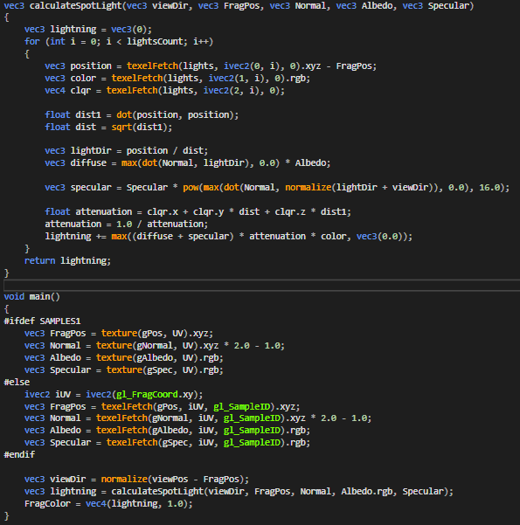Click the color variable declaration
The image size is (520, 525).
[x=83, y=79]
